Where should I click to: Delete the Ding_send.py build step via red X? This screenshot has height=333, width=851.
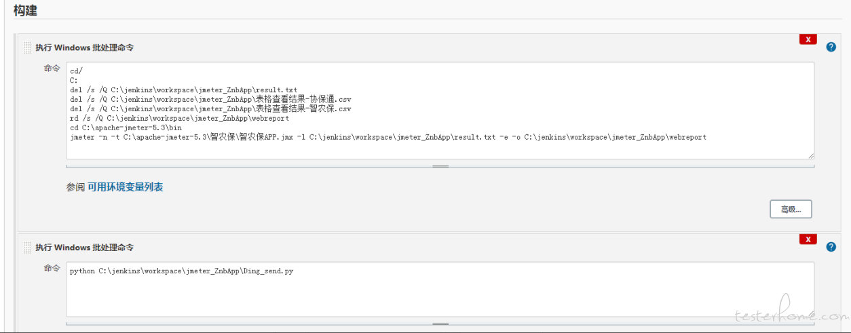click(808, 239)
